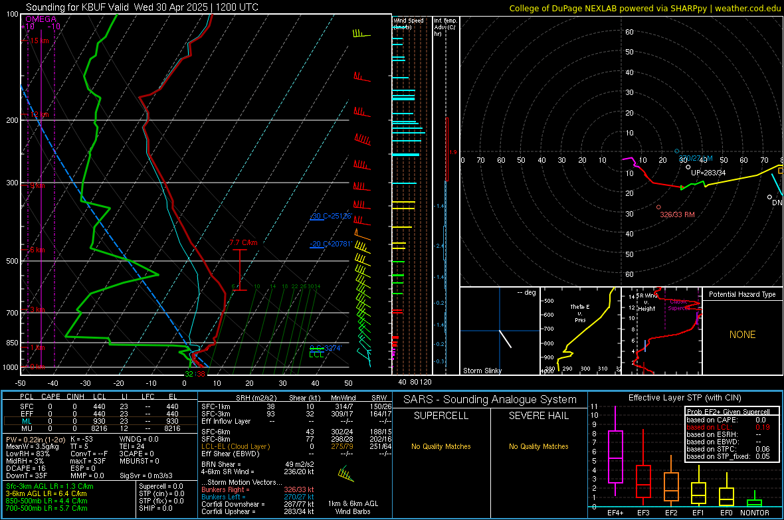Click the -30 C=25126' level label
784x520 pixels.
pos(331,216)
